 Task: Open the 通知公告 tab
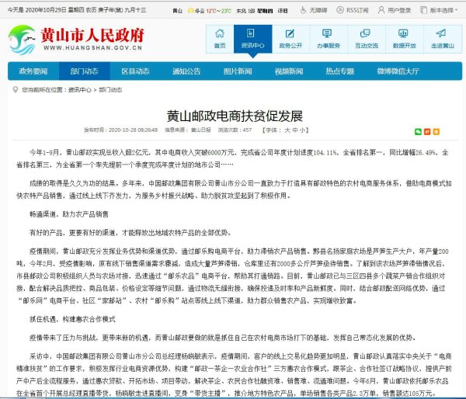point(186,71)
